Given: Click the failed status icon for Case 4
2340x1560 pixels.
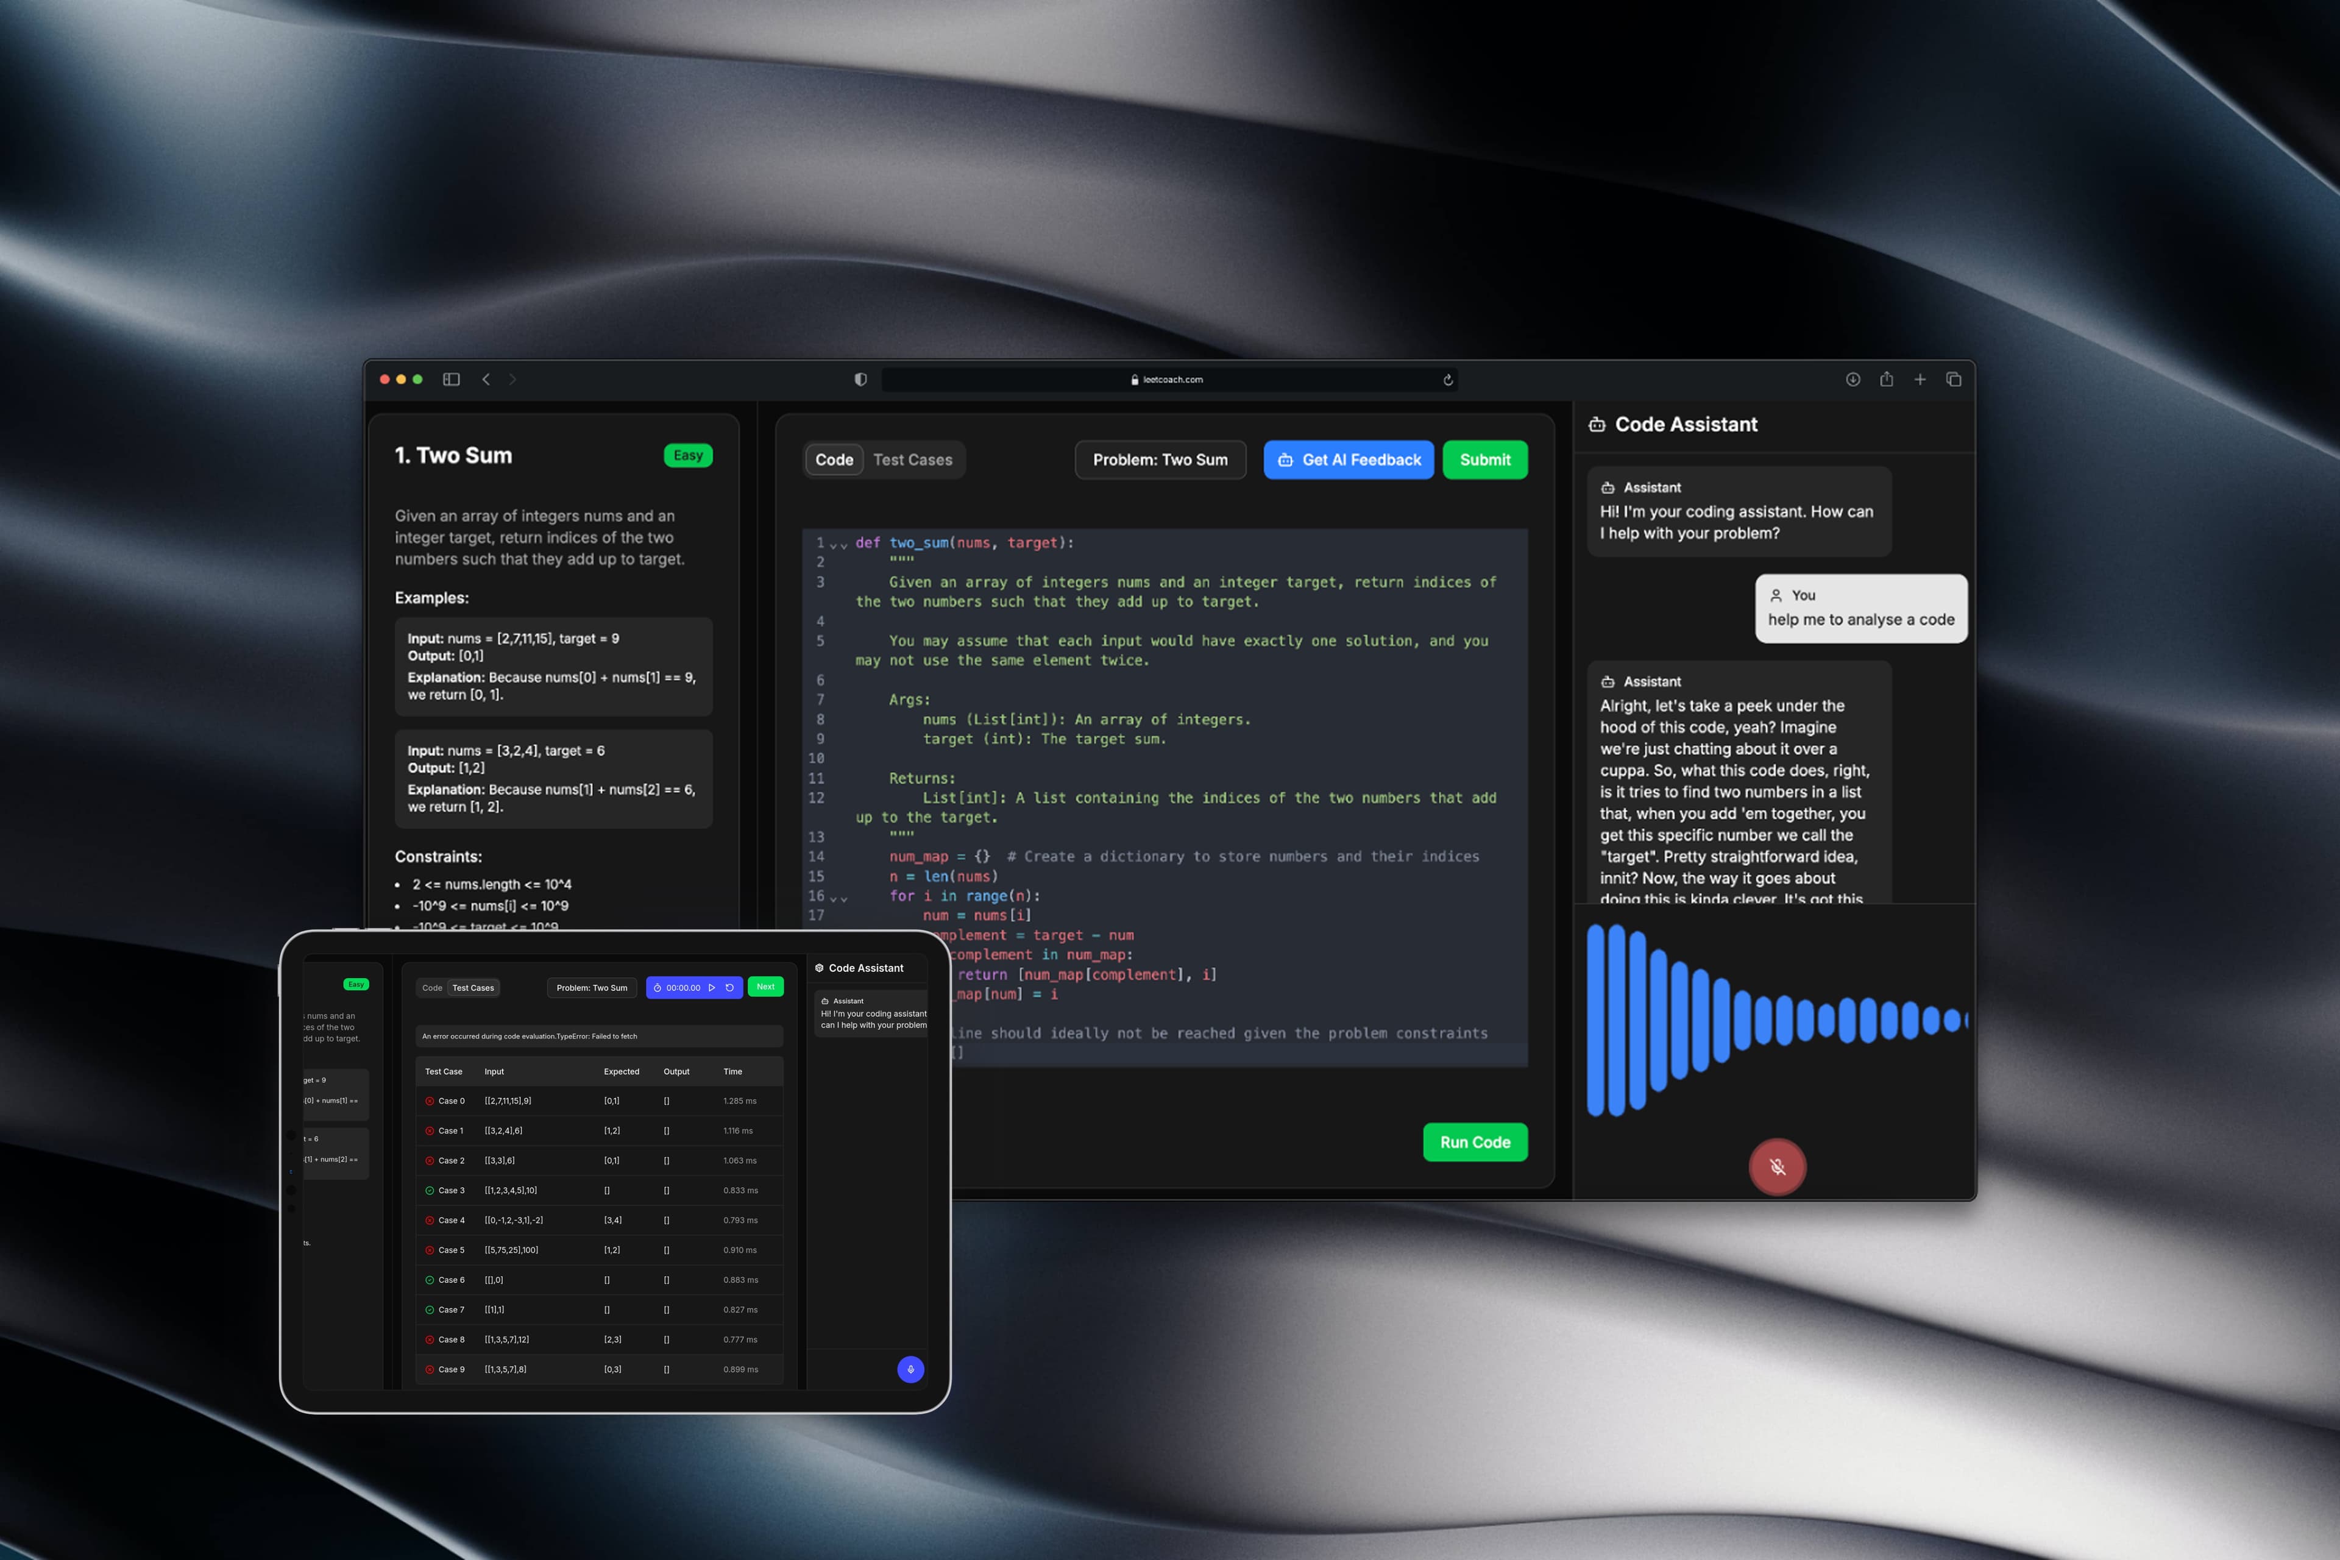Looking at the screenshot, I should pos(430,1221).
